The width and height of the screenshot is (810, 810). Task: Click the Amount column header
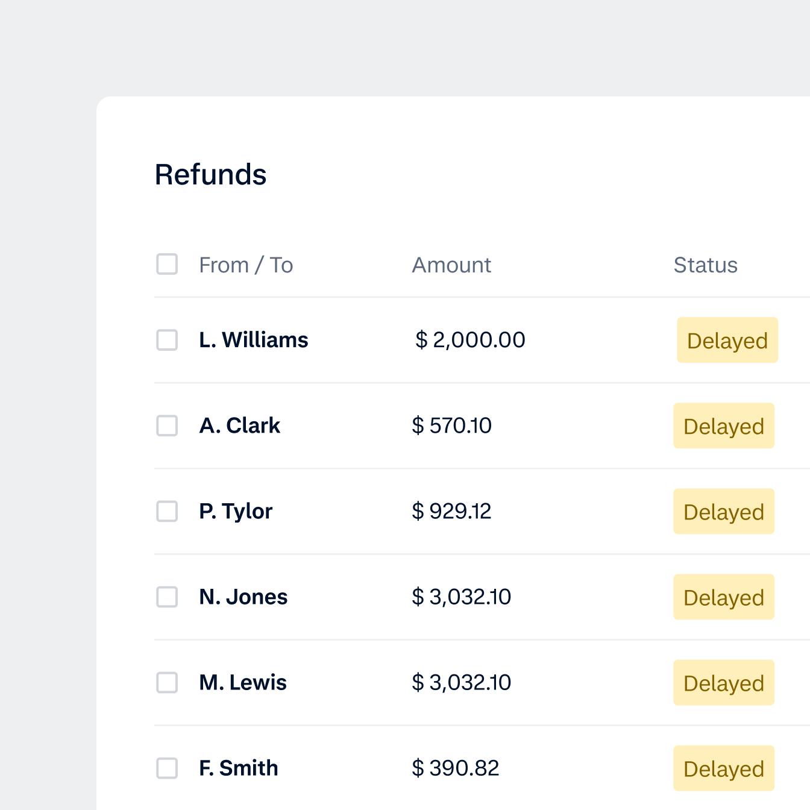(451, 264)
